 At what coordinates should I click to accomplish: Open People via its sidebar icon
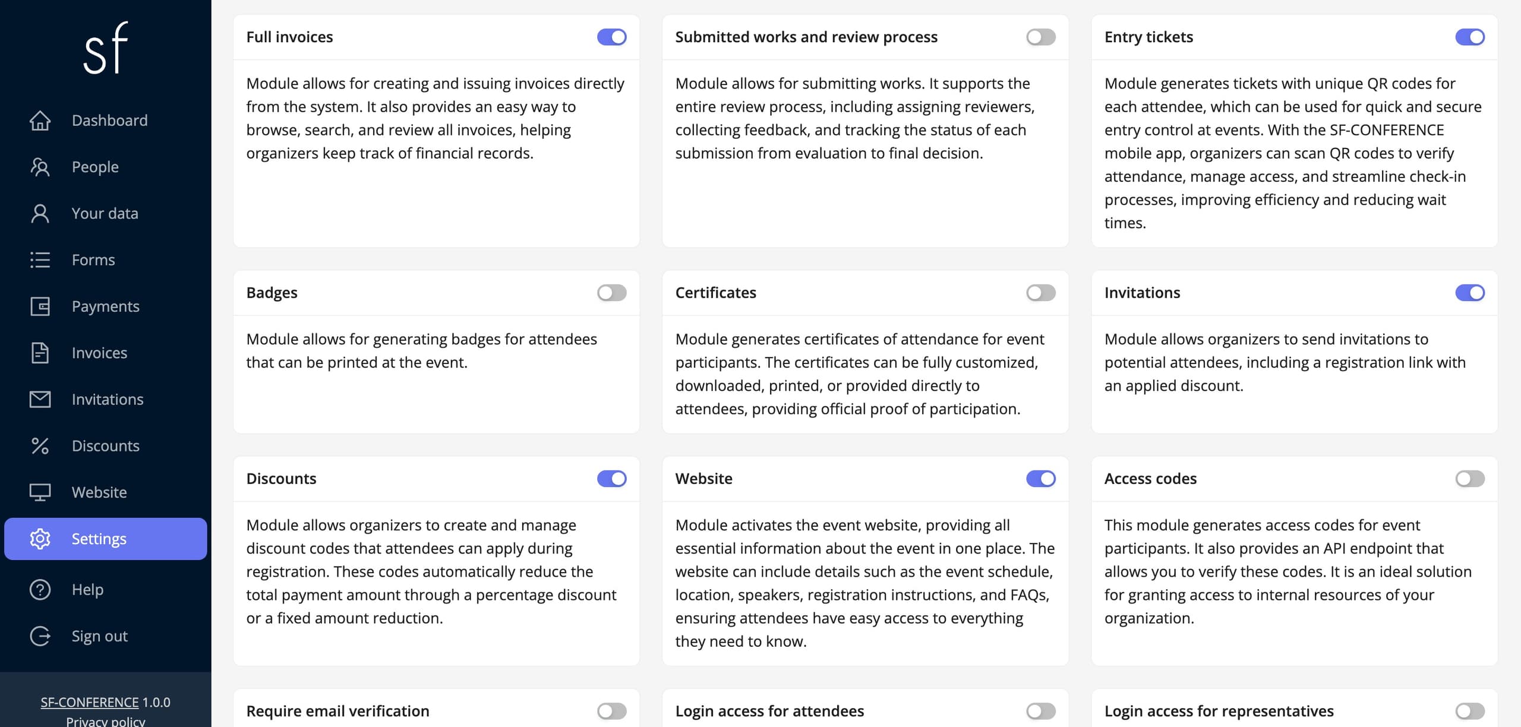click(x=40, y=167)
